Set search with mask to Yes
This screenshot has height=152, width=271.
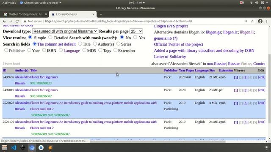135,37
